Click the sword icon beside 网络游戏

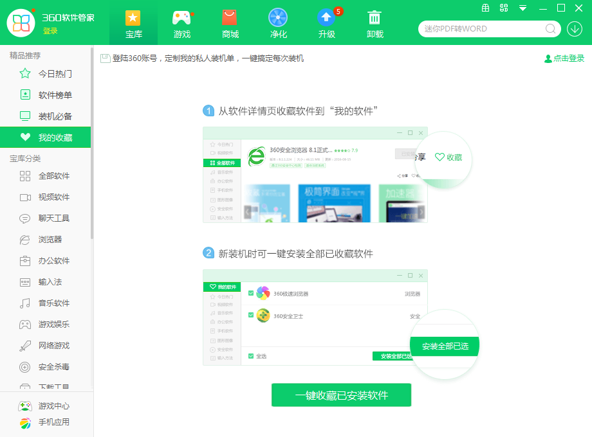[x=25, y=346]
